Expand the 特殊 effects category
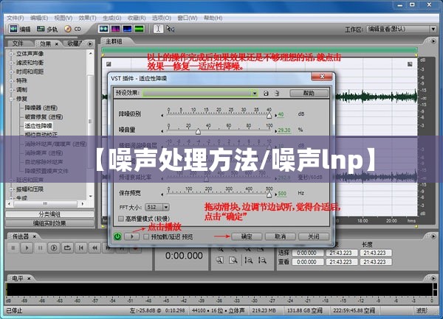The width and height of the screenshot is (443, 319). click(x=11, y=80)
